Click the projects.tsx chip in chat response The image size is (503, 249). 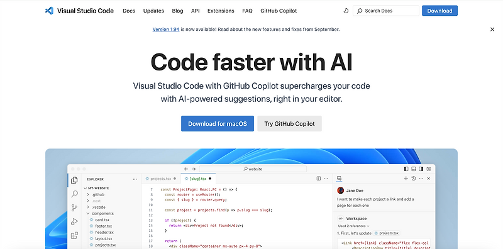pos(387,233)
